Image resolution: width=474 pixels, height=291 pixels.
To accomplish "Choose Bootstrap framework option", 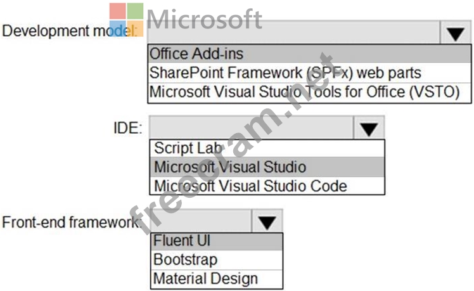I will [x=217, y=260].
